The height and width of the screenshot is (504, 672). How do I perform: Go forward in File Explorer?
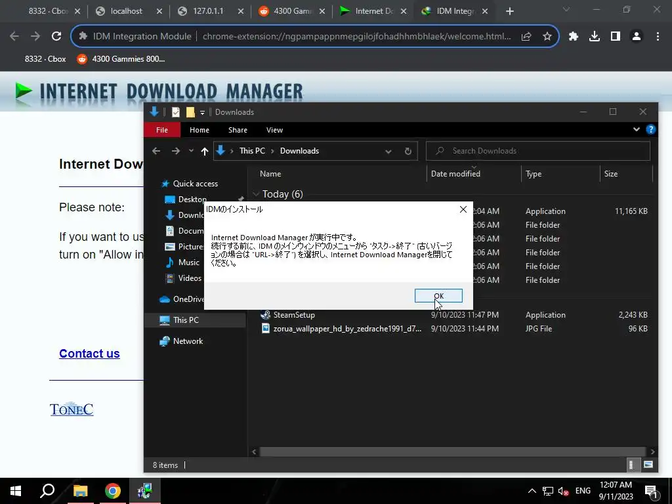tap(176, 151)
